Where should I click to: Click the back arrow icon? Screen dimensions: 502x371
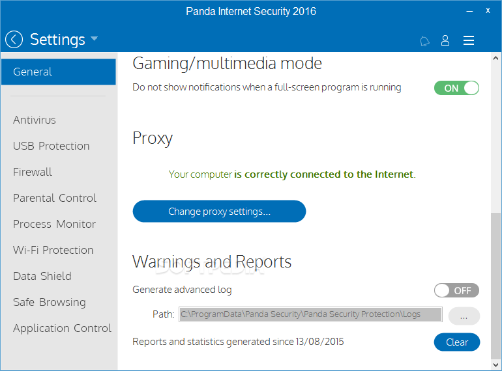[x=14, y=40]
